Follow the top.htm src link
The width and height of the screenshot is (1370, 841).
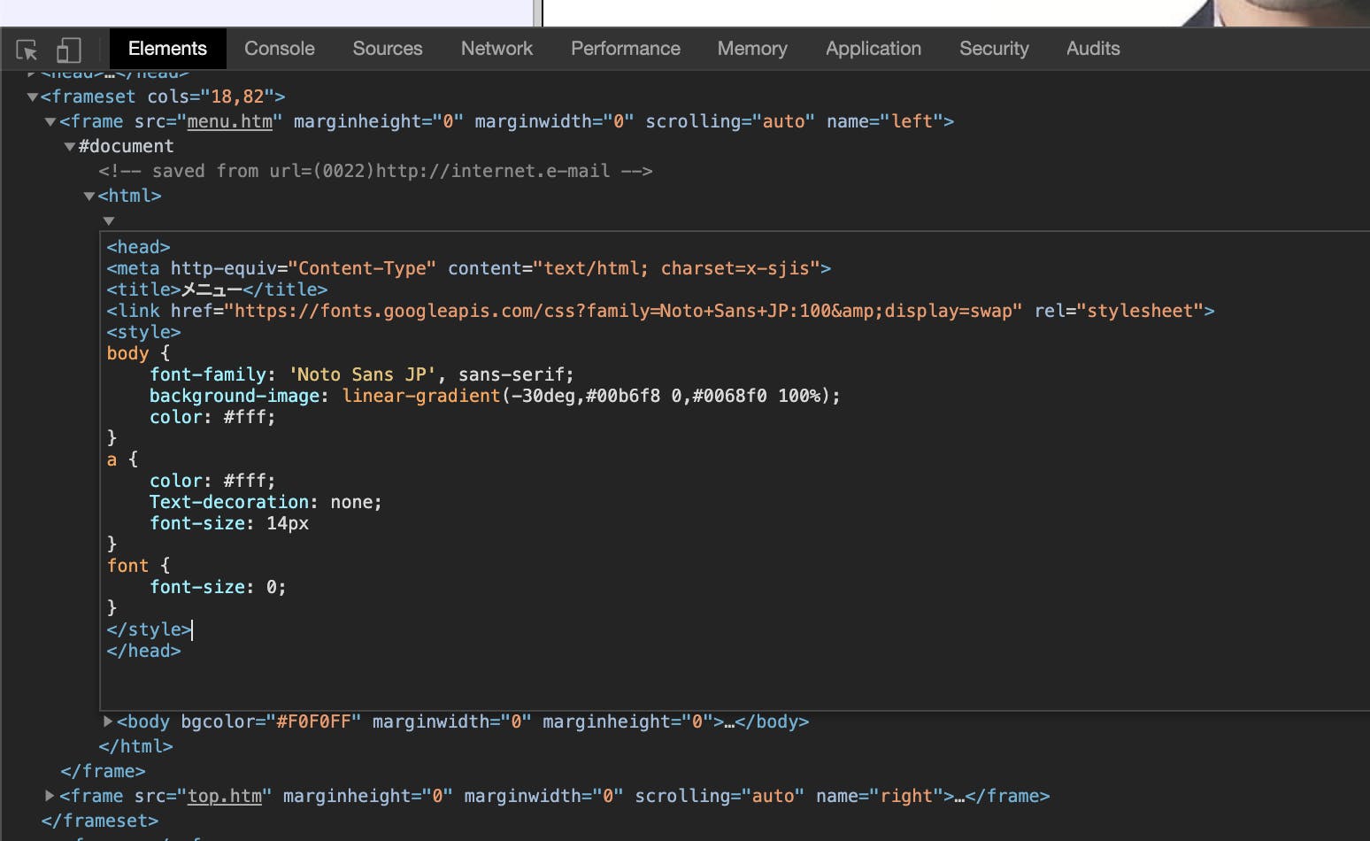[x=225, y=796]
